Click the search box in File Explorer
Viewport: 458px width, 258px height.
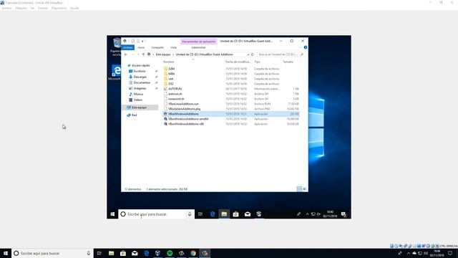coord(281,54)
